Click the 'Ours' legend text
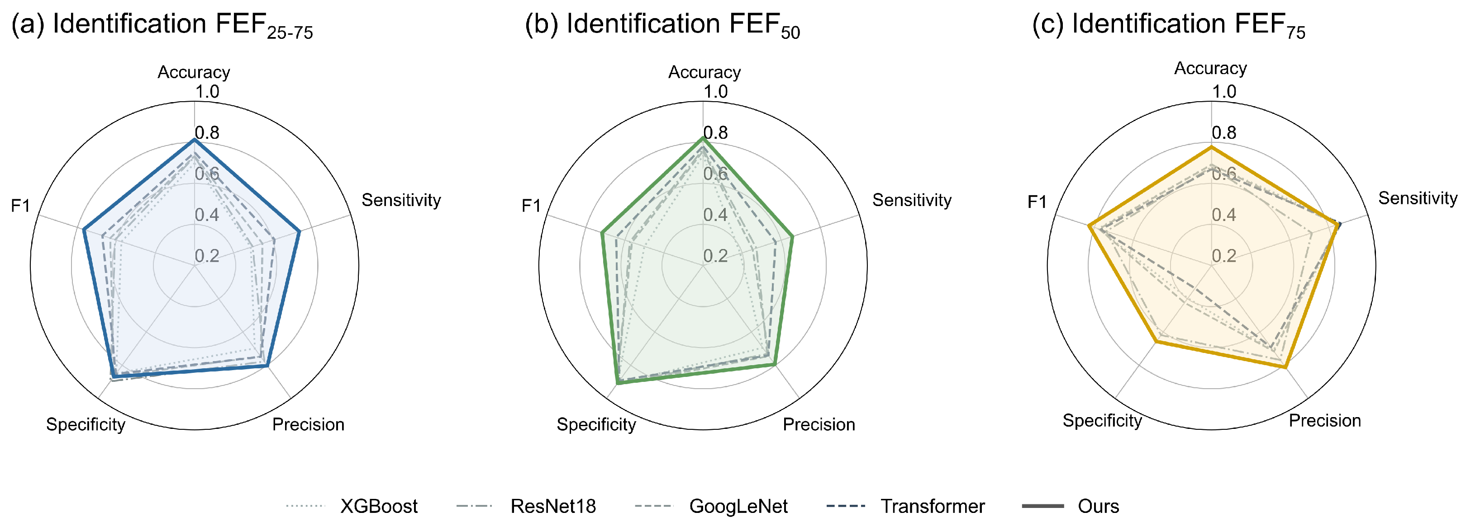This screenshot has height=531, width=1466. (1098, 506)
